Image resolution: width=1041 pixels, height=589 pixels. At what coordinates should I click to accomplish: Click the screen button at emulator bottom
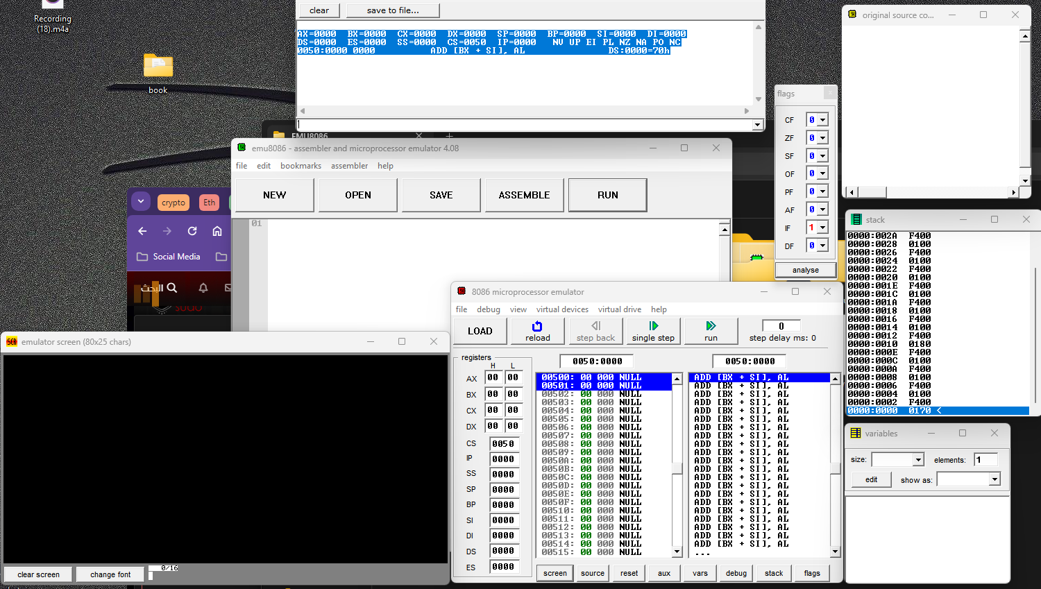click(555, 573)
